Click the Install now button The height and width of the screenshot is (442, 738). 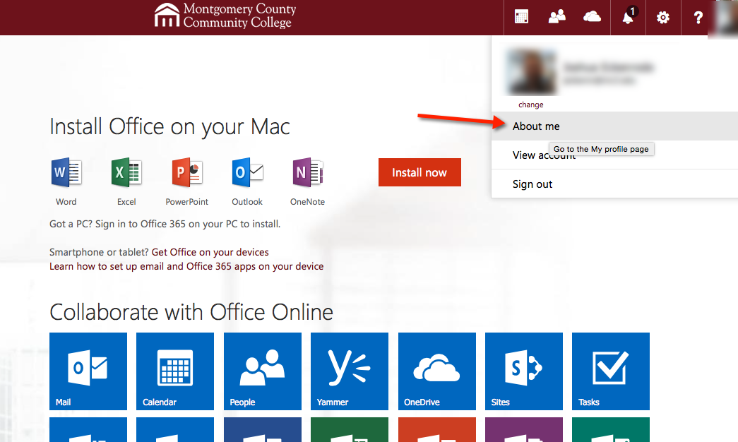coord(419,172)
